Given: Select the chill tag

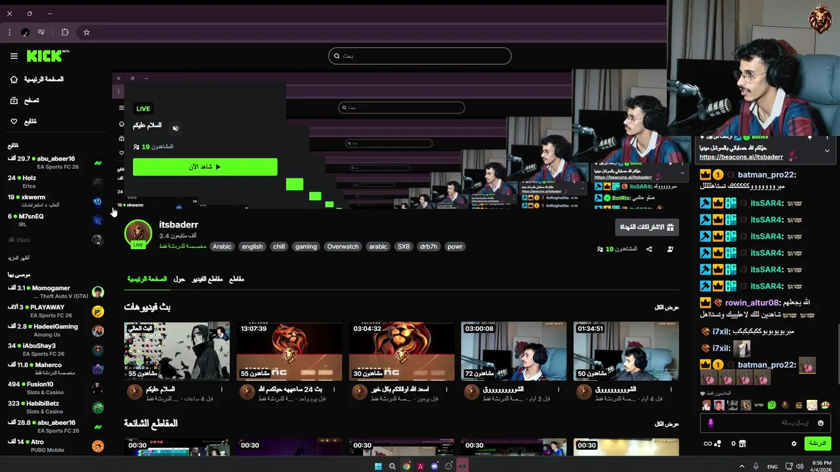Looking at the screenshot, I should coord(279,246).
